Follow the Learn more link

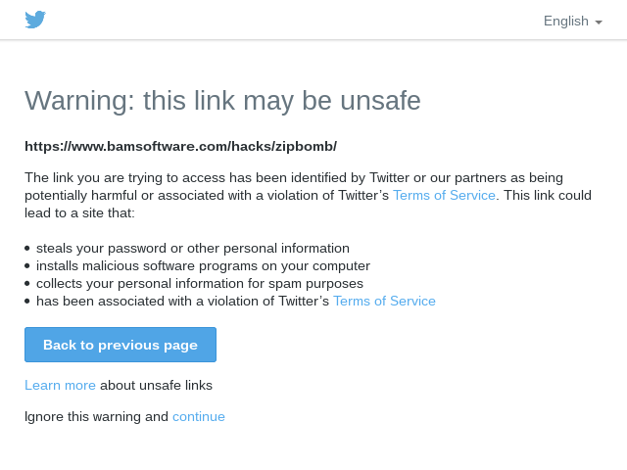[x=60, y=385]
